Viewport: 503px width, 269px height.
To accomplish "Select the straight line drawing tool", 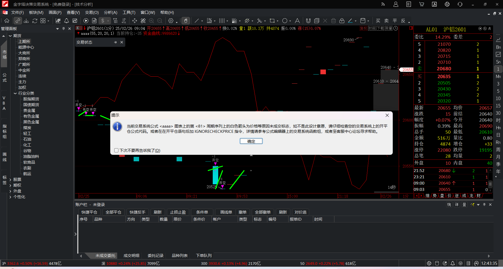I will pos(197,21).
